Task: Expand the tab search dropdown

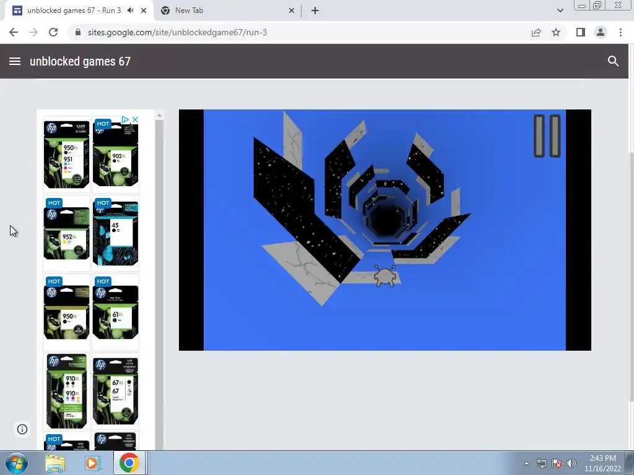Action: 560,11
